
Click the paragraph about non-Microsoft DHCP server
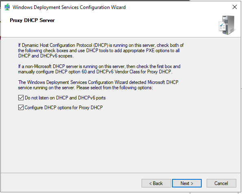(99, 69)
